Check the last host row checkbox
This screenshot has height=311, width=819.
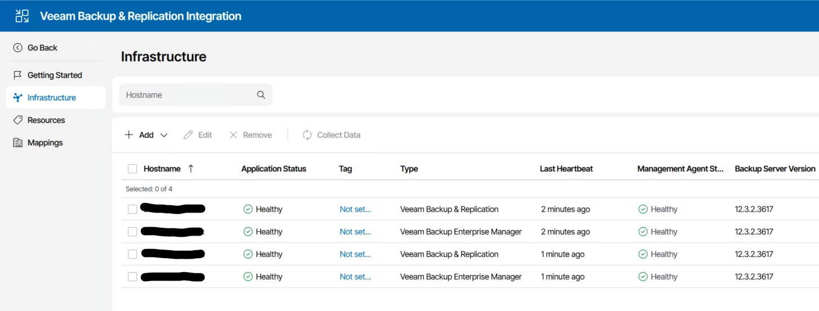(x=132, y=277)
